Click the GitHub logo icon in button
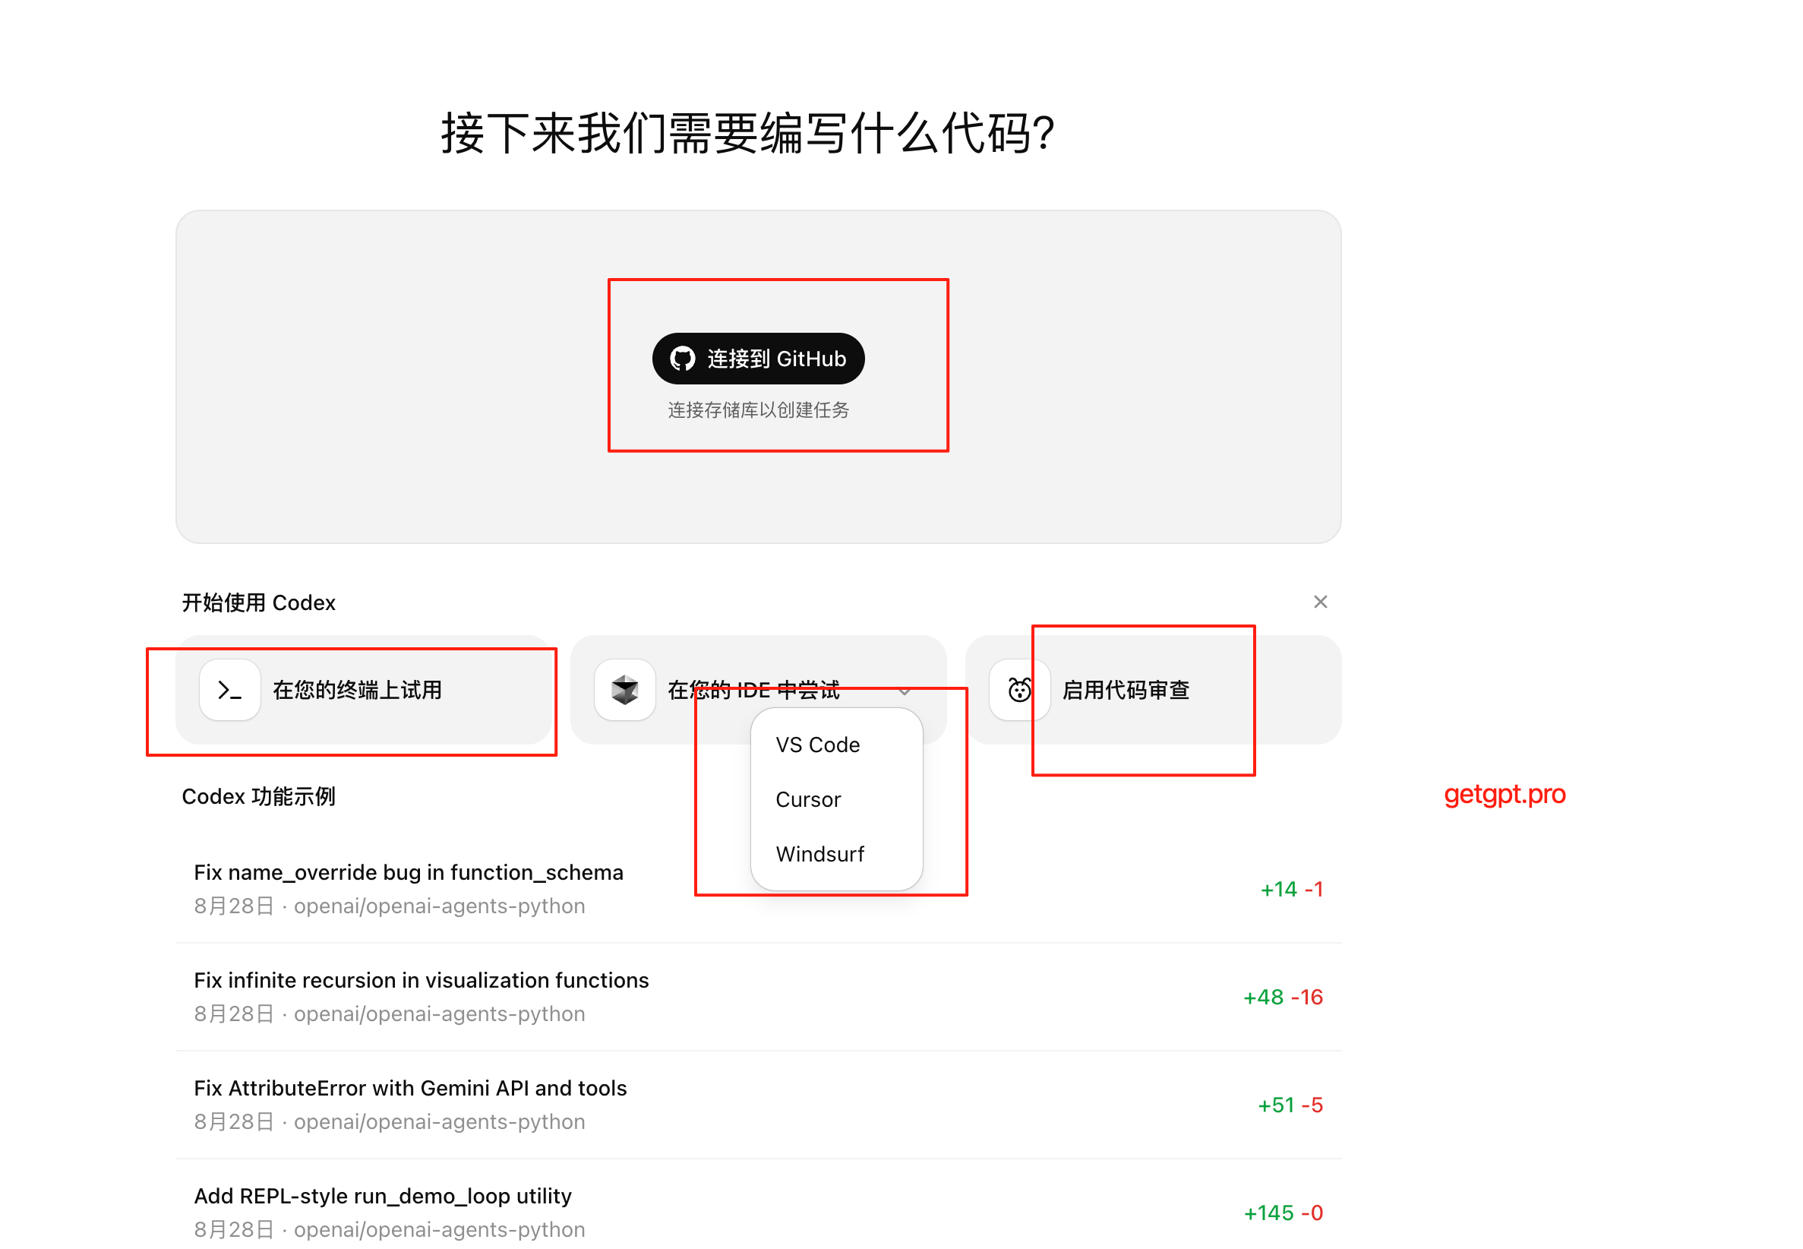The height and width of the screenshot is (1249, 1803). 682,359
